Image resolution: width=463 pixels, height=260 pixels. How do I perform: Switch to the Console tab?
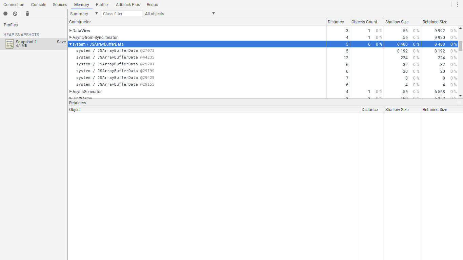click(39, 5)
